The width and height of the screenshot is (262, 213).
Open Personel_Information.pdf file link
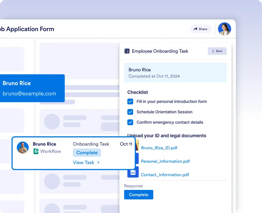[x=165, y=161]
